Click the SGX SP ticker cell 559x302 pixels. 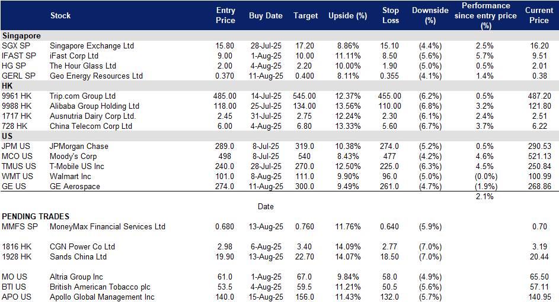[x=16, y=46]
